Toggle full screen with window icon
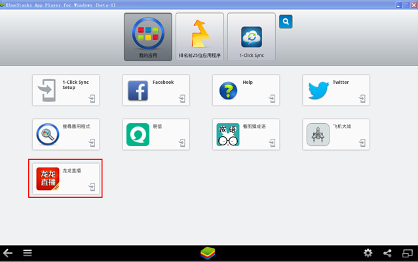 point(408,253)
